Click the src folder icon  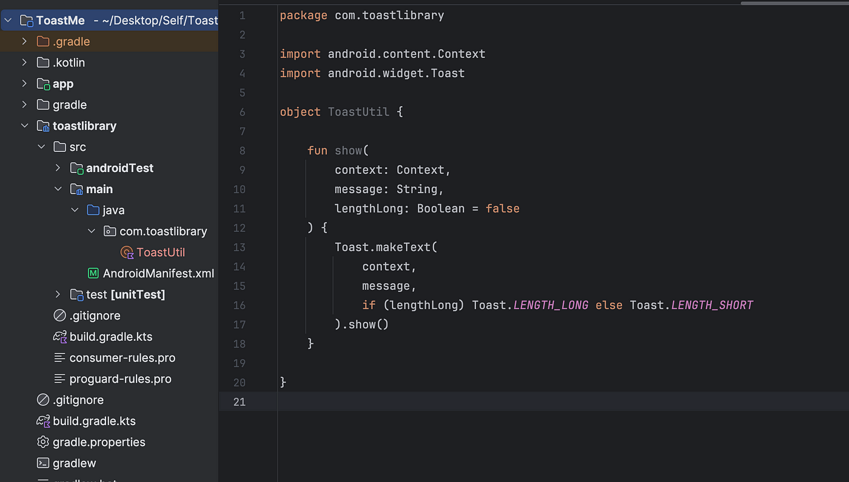click(59, 147)
